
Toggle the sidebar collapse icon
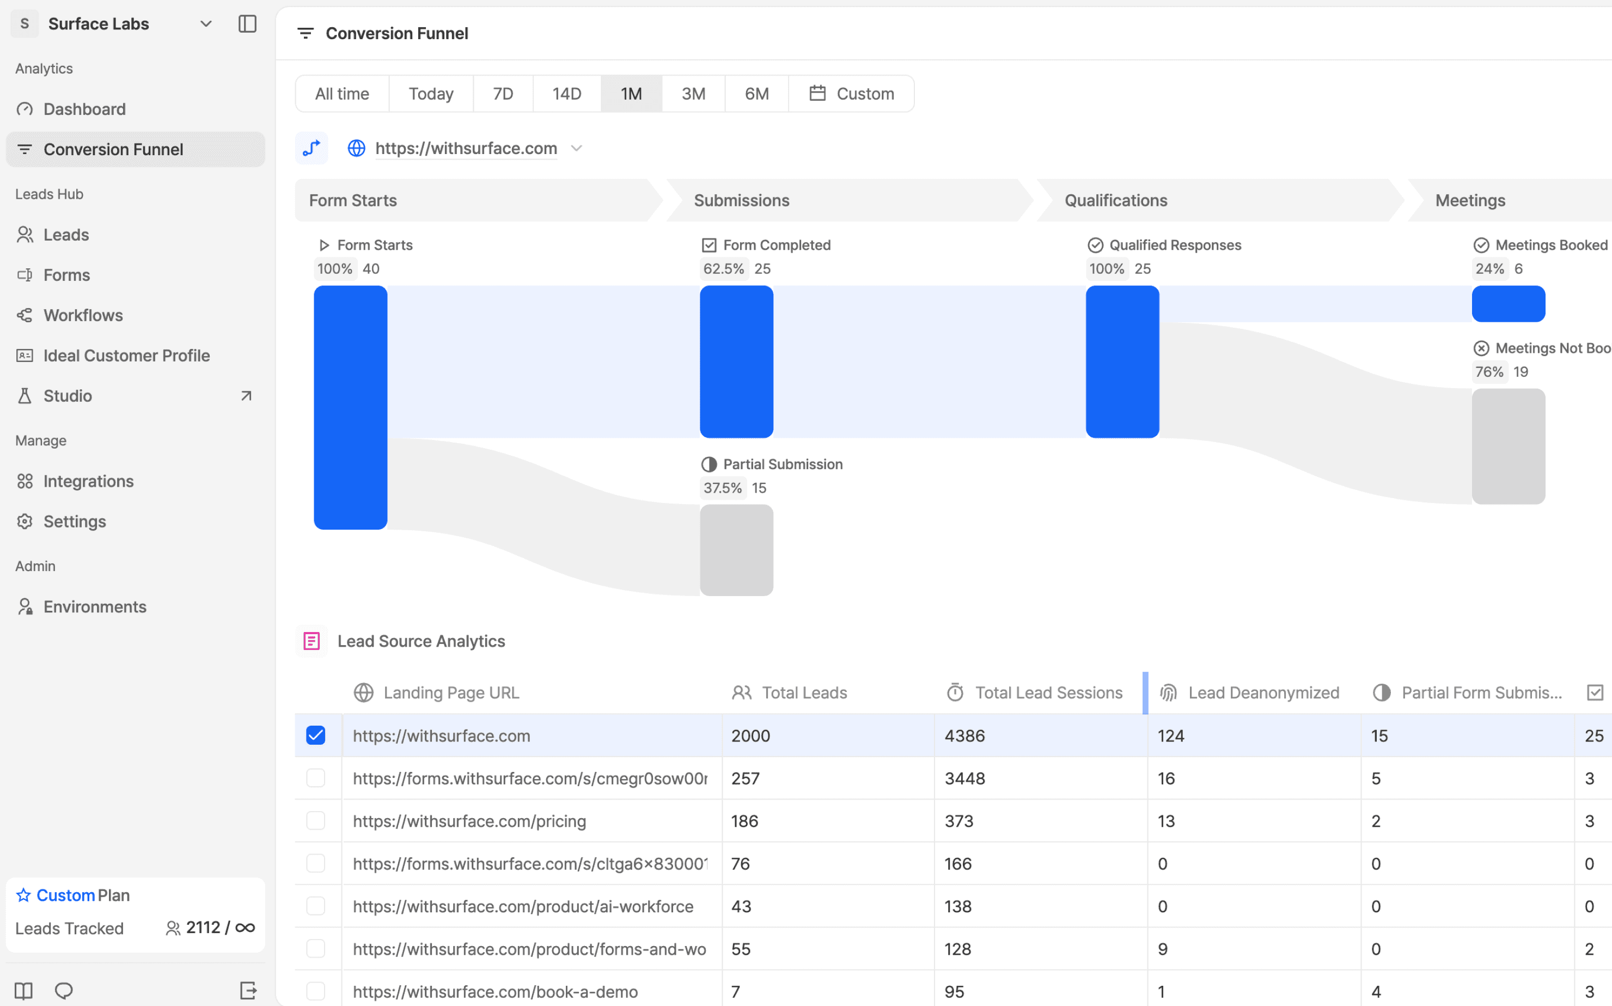coord(247,24)
